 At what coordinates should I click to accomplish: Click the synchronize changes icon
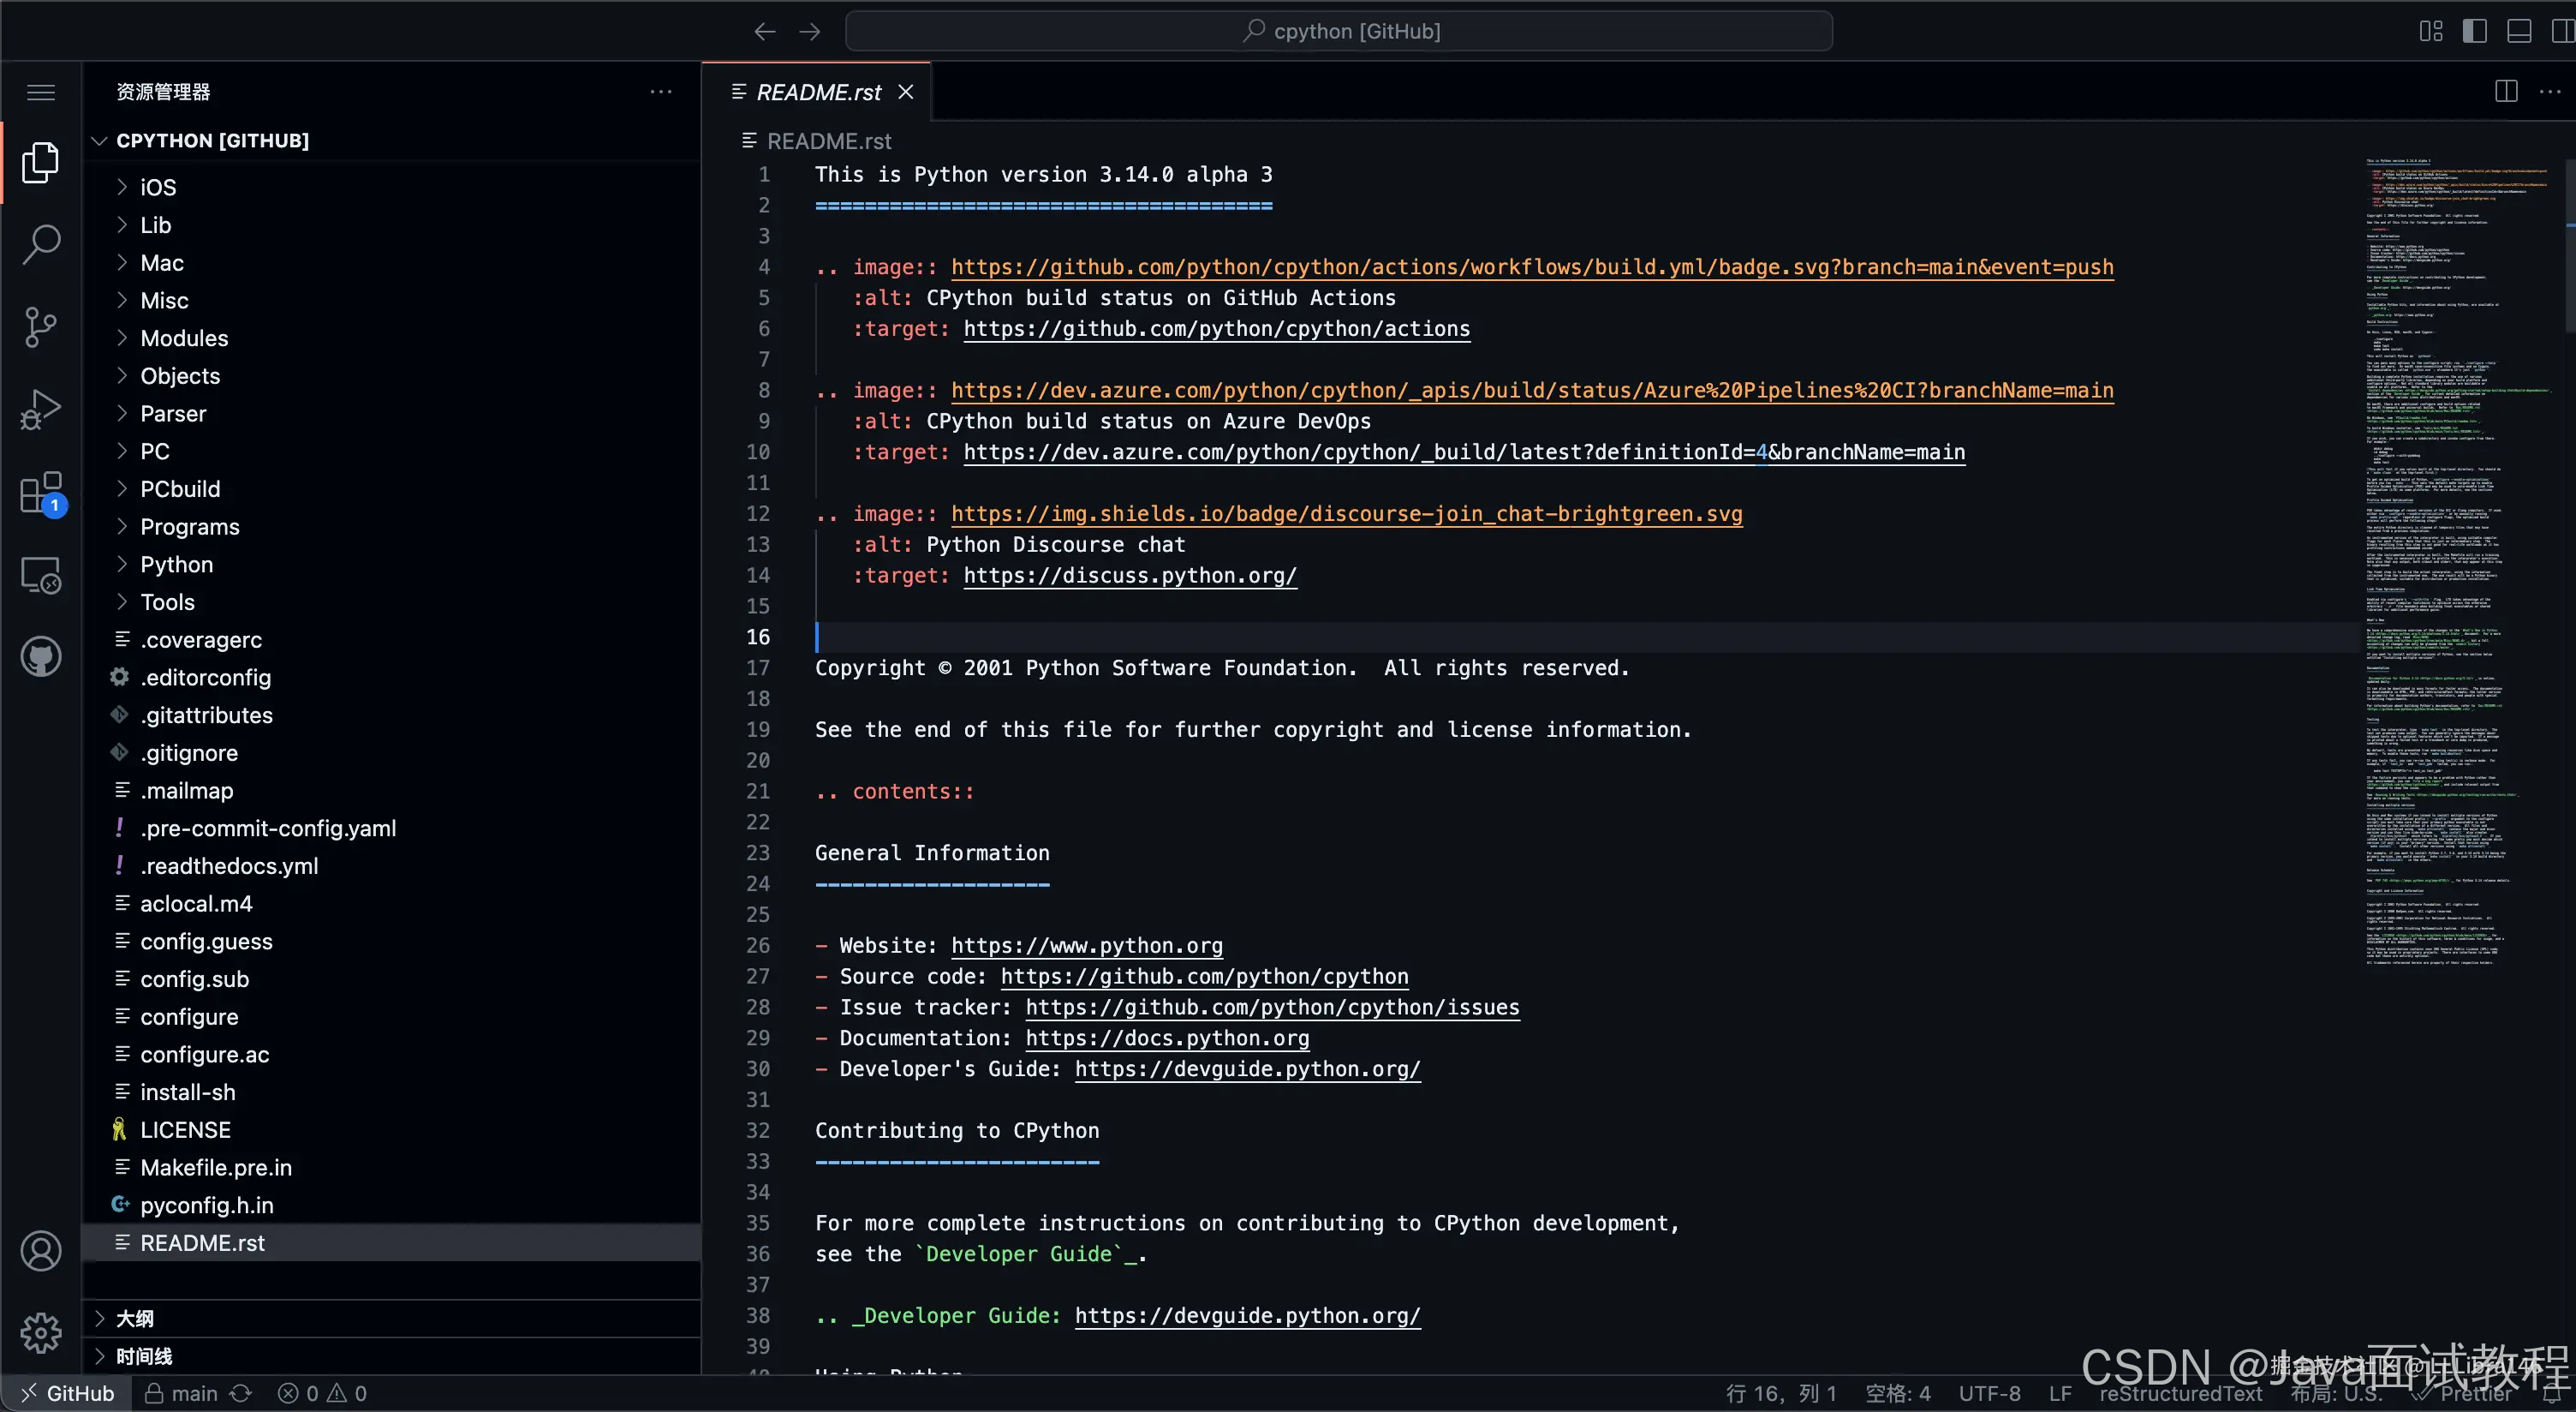click(x=241, y=1393)
